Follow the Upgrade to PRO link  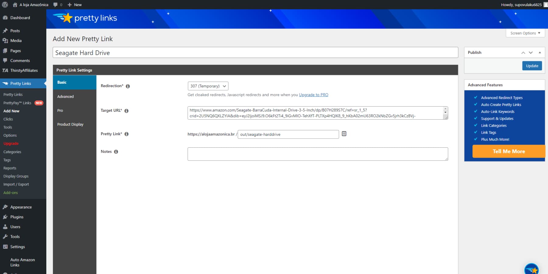tap(313, 95)
